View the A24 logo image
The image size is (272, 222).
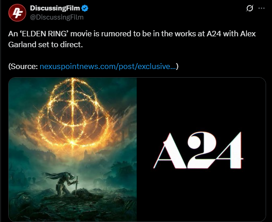pos(201,149)
